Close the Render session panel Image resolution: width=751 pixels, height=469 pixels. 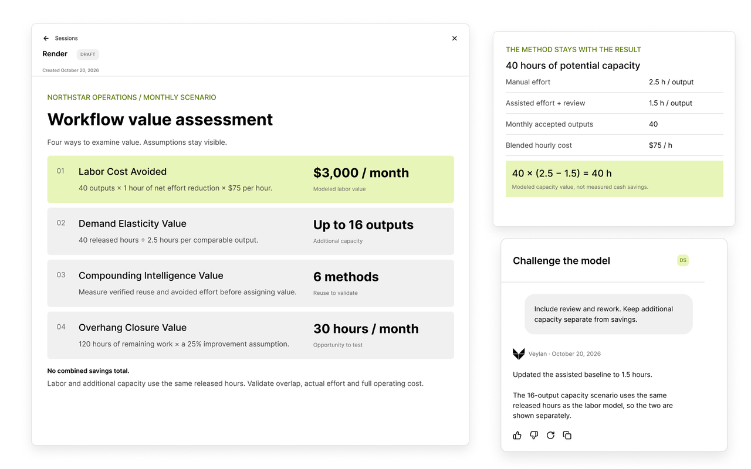[454, 38]
